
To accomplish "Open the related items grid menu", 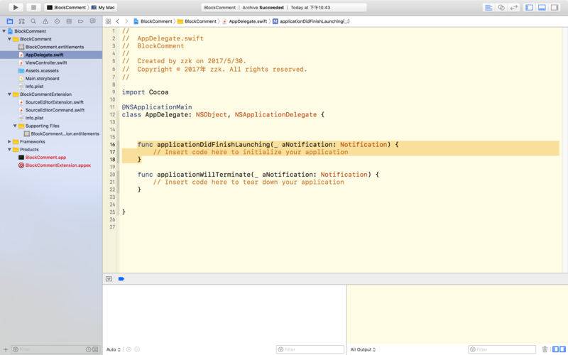I will (x=108, y=21).
